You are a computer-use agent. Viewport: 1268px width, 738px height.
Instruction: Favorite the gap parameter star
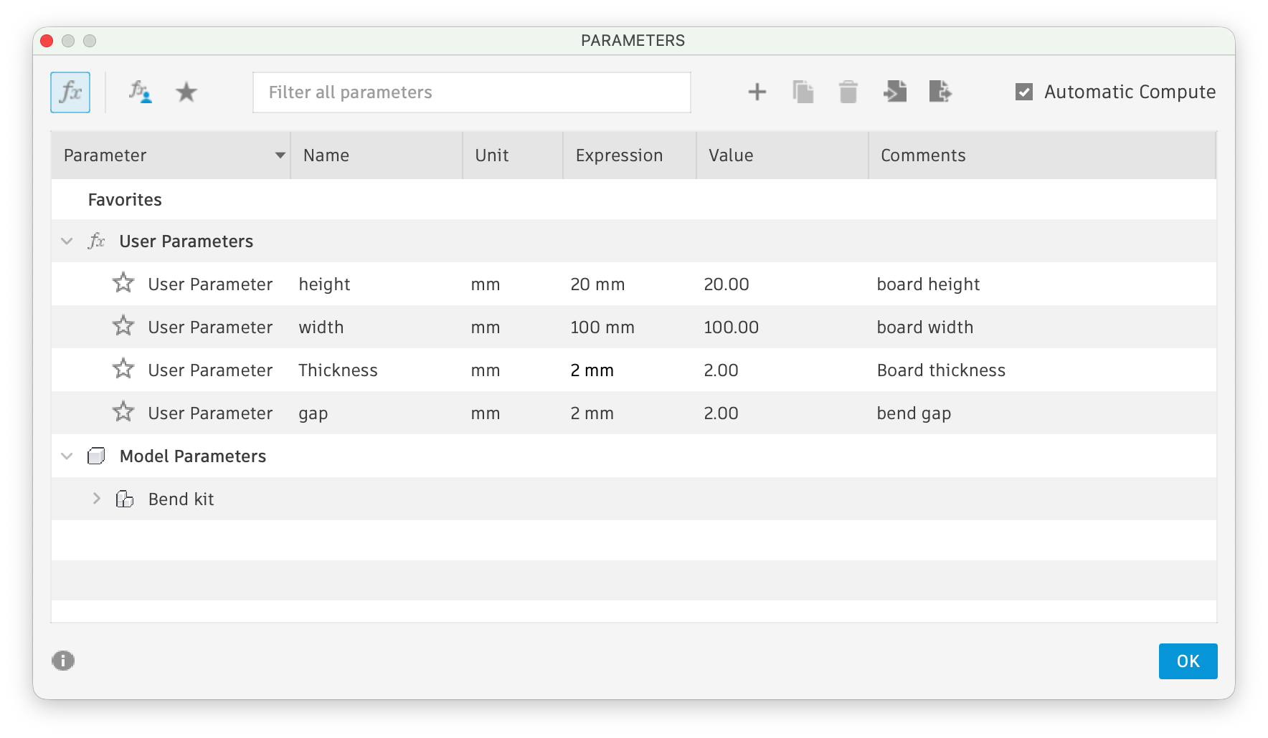pyautogui.click(x=123, y=412)
